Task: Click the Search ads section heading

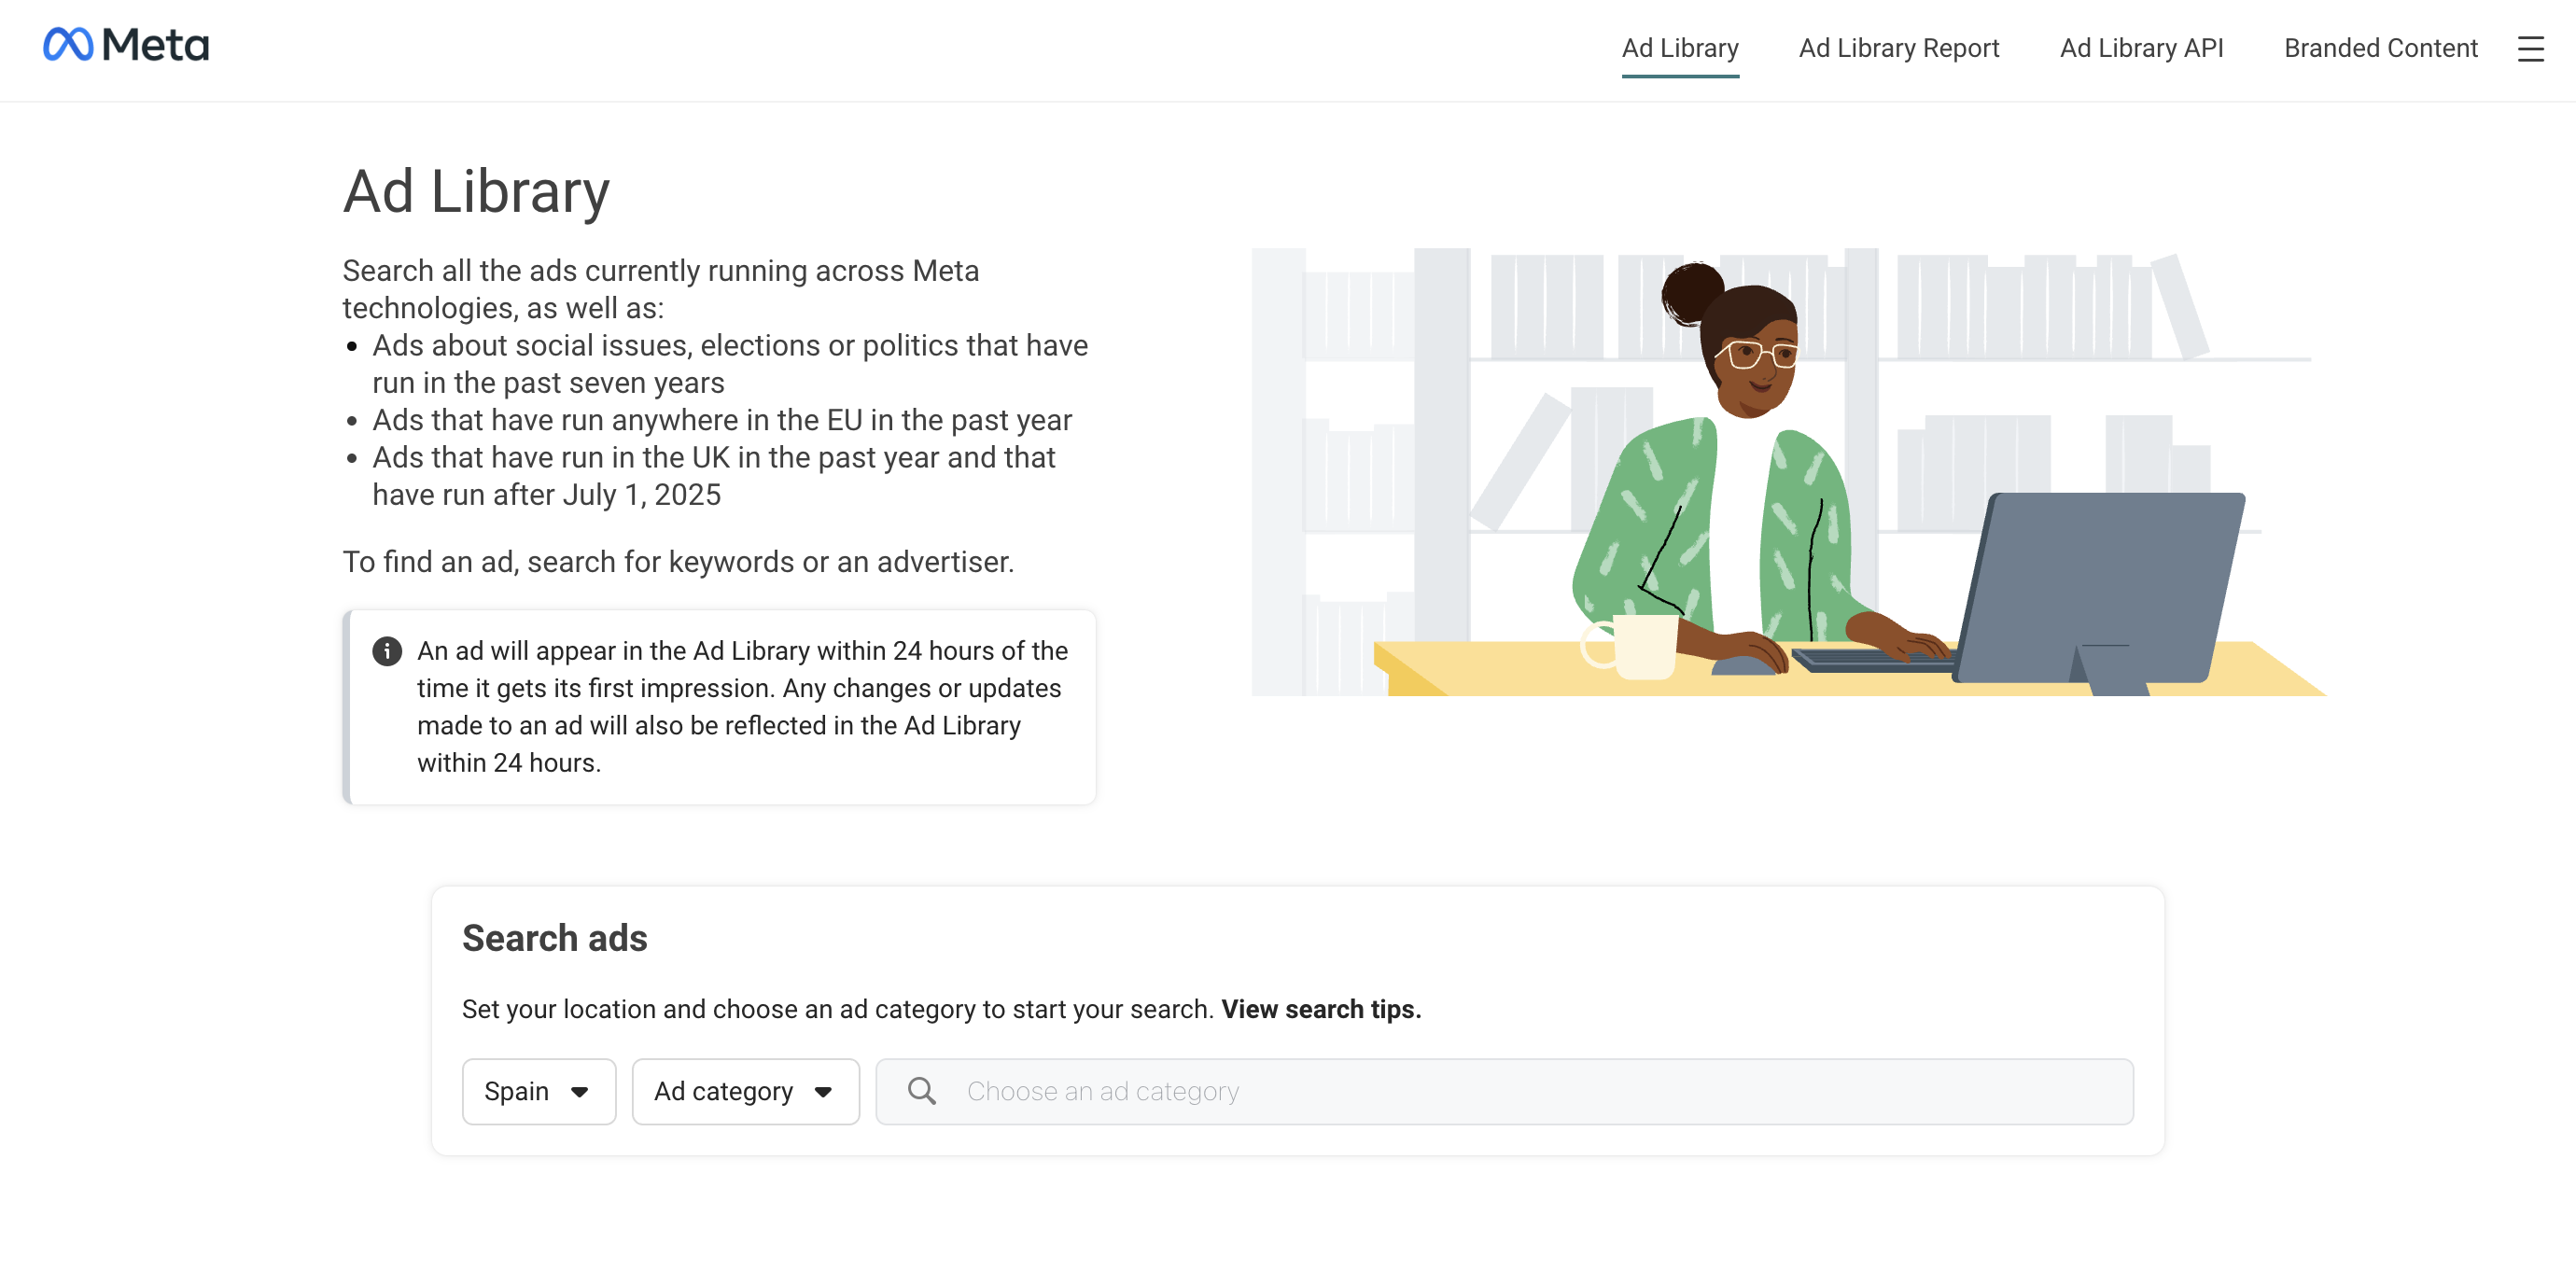Action: [x=554, y=938]
